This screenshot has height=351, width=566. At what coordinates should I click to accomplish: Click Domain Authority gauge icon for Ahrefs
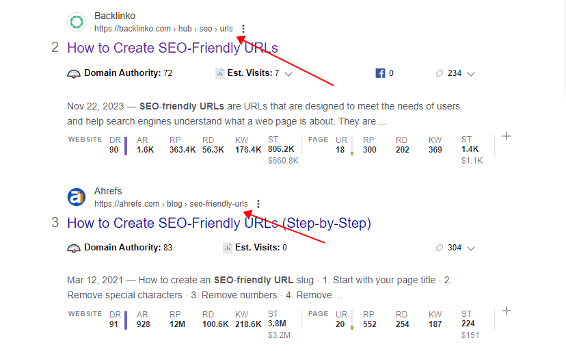[x=74, y=248]
